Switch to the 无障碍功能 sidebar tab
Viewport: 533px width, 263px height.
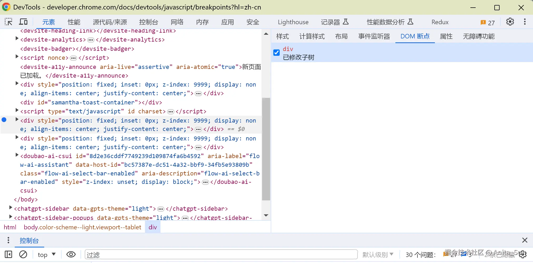coord(479,36)
